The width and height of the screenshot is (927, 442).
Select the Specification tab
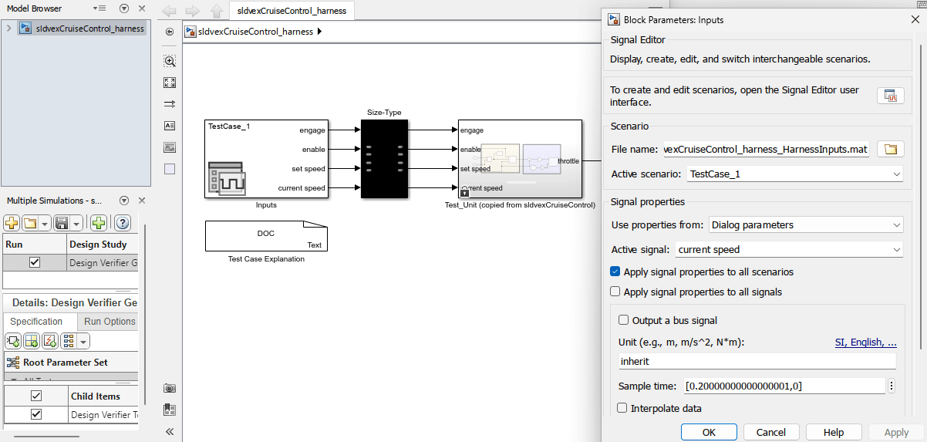36,322
